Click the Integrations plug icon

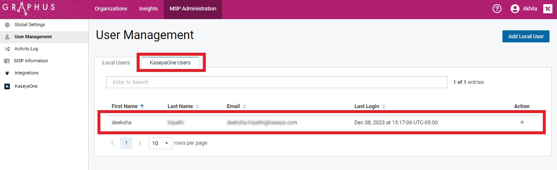click(7, 73)
